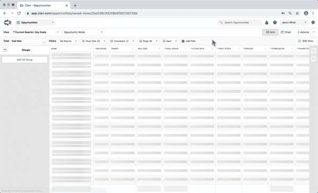Click the Groups panel collapse icon
318x193 pixels.
(5, 50)
